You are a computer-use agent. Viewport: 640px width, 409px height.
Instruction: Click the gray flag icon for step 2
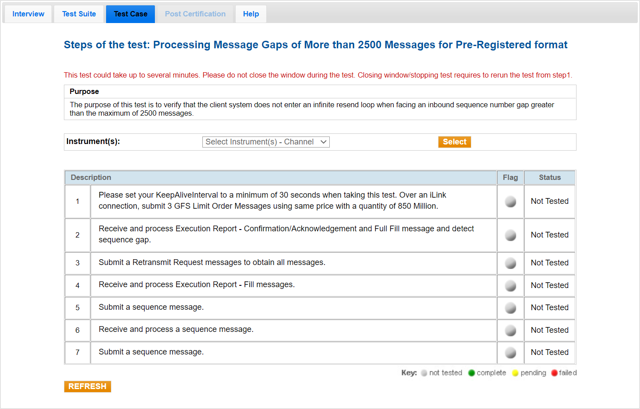click(510, 235)
